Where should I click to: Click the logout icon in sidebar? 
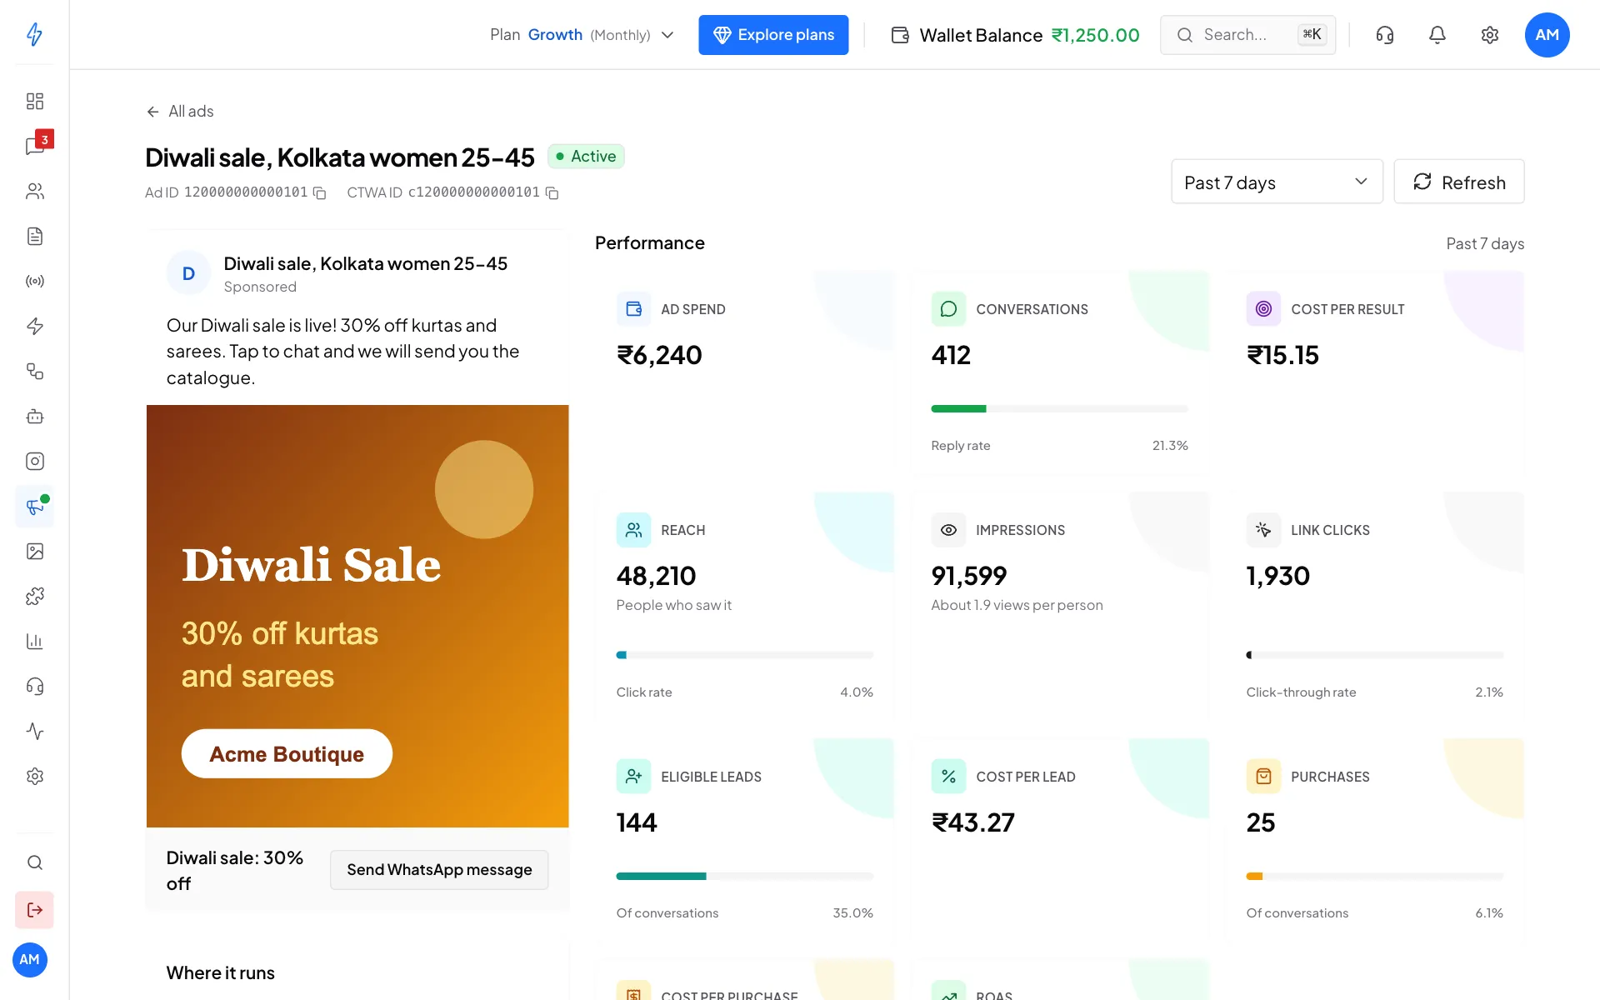[x=34, y=909]
